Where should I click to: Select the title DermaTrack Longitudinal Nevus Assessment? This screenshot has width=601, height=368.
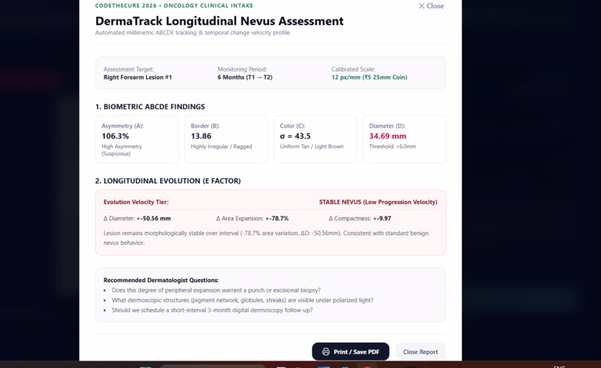point(219,21)
